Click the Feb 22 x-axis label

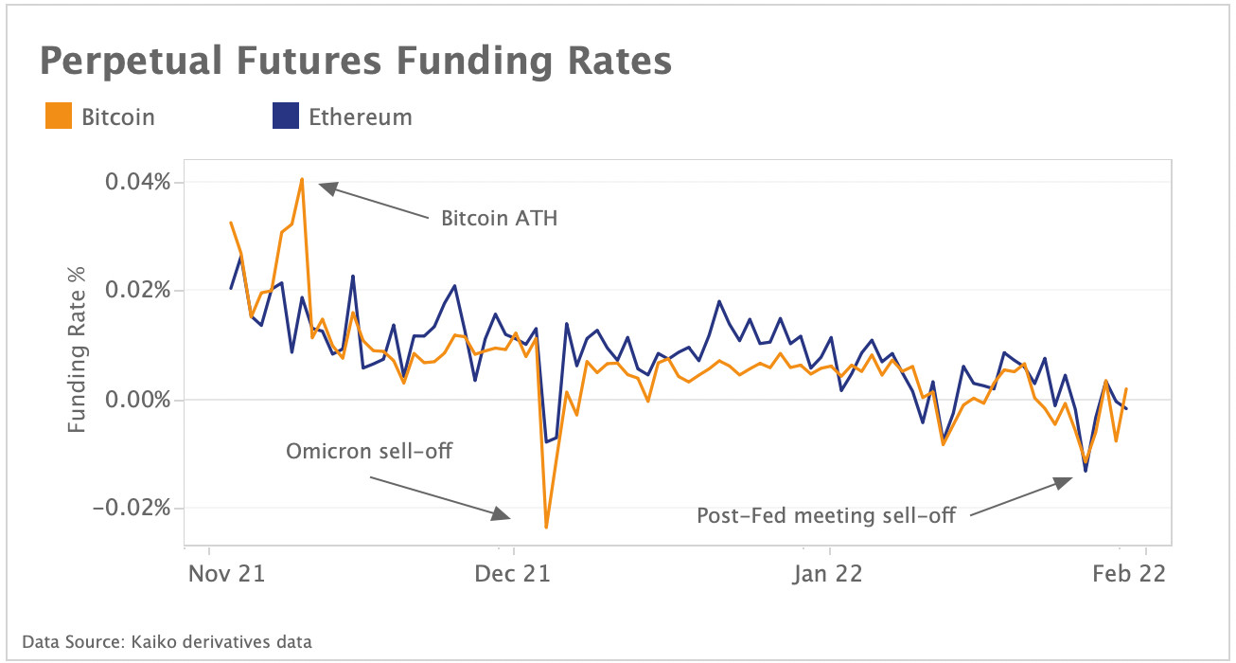point(1131,574)
